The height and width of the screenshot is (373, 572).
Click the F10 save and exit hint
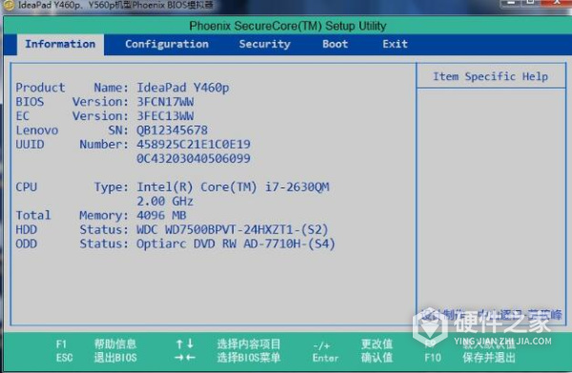coord(470,358)
